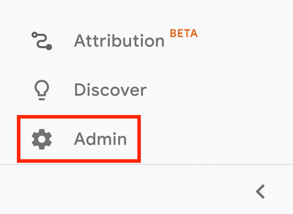Collapse the sidebar with the chevron arrow
The height and width of the screenshot is (214, 293).
click(x=260, y=192)
